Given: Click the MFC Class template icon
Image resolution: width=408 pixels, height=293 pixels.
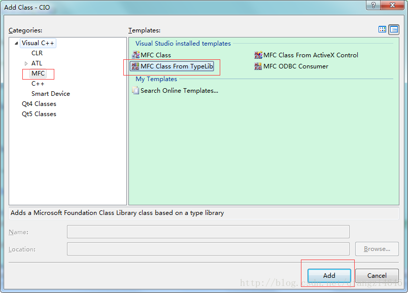Looking at the screenshot, I should tap(135, 55).
